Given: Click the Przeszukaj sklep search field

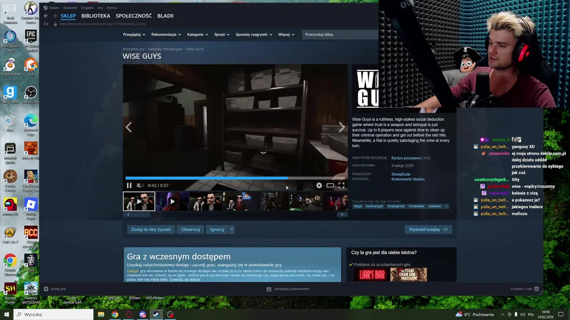Looking at the screenshot, I should [x=341, y=34].
